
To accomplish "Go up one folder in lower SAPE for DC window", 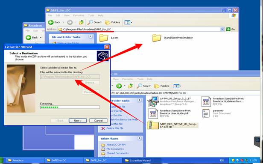I will pos(131,86).
